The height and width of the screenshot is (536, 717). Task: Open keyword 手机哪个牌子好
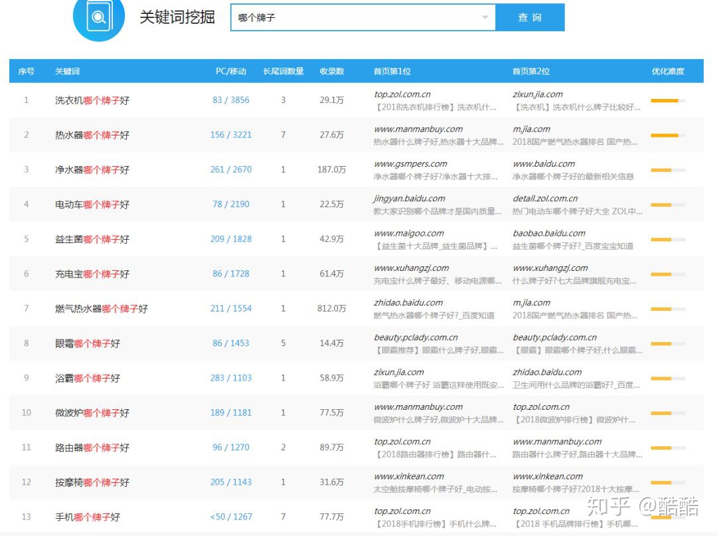tap(88, 517)
